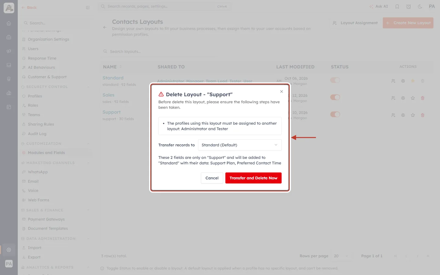Open the bar chart icon in the rail
This screenshot has height=275, width=440.
(x=9, y=93)
